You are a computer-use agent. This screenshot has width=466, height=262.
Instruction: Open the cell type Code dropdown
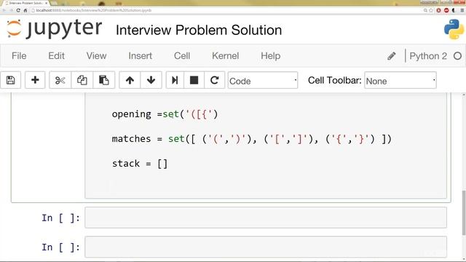[x=263, y=80]
